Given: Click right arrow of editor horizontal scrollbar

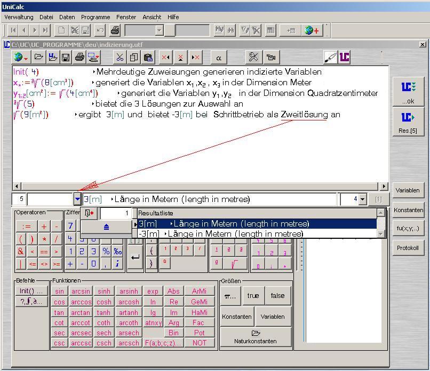Looking at the screenshot, I should tap(384, 187).
